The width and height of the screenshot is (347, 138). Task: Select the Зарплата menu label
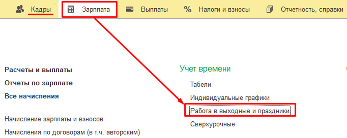coord(96,10)
